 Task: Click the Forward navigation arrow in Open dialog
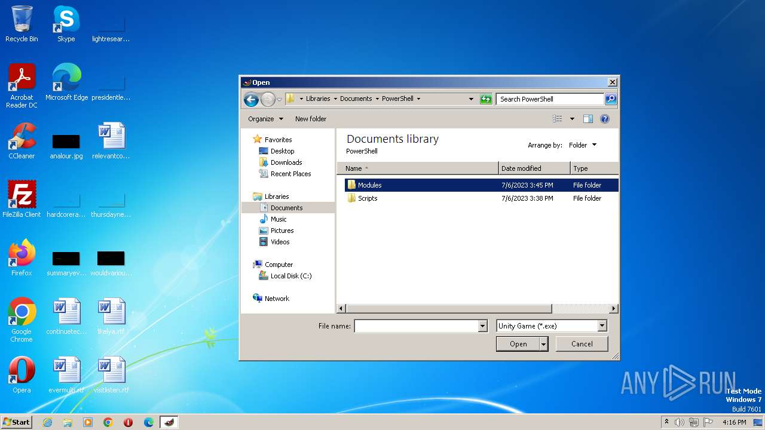[268, 99]
